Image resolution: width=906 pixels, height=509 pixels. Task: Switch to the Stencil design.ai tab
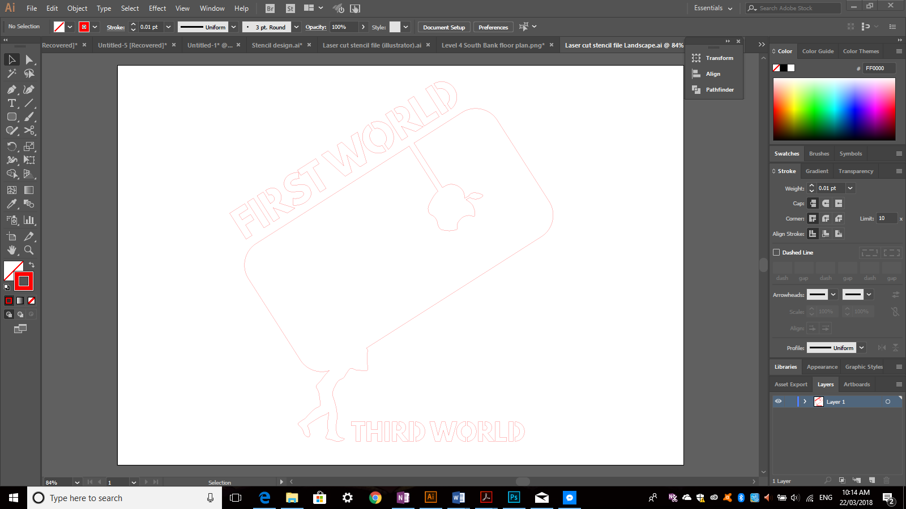[x=277, y=45]
